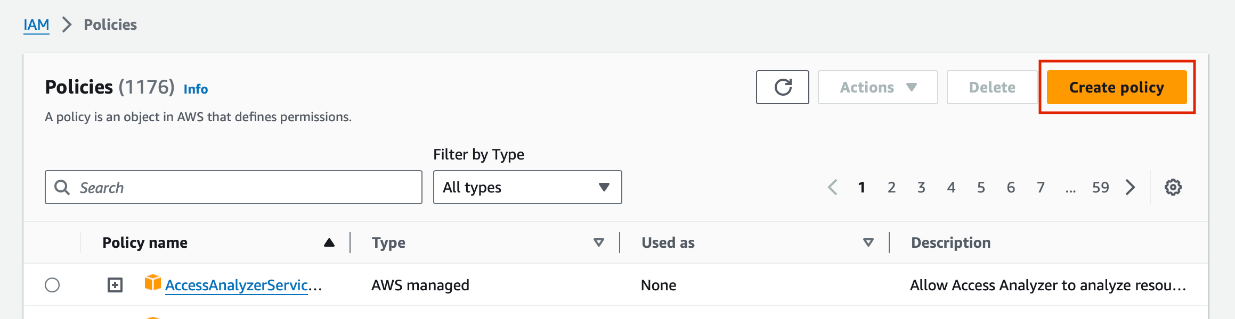The height and width of the screenshot is (319, 1235).
Task: Click the orange AWS managed policy cube icon
Action: click(152, 283)
